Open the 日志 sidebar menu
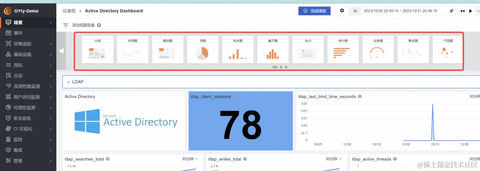Screen dimensions: 480x171 click(x=28, y=76)
